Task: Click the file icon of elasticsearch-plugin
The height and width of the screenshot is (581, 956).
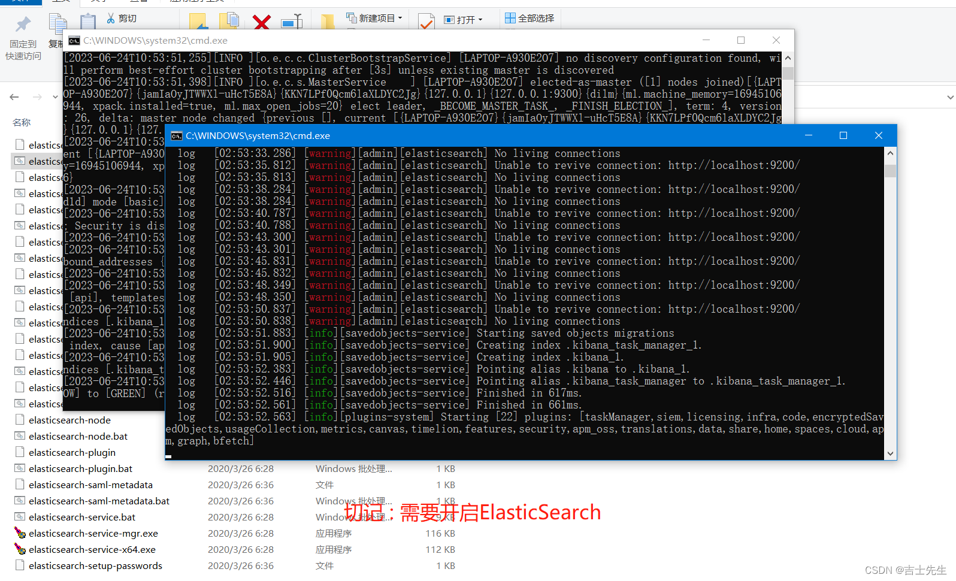Action: coord(20,452)
